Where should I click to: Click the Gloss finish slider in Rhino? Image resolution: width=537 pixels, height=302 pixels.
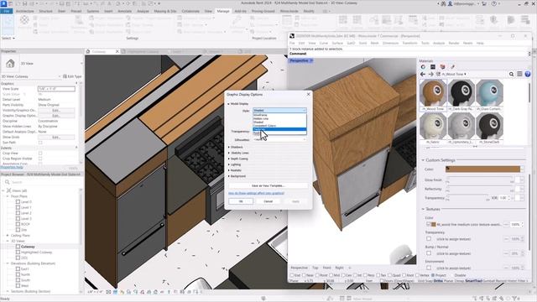point(480,180)
